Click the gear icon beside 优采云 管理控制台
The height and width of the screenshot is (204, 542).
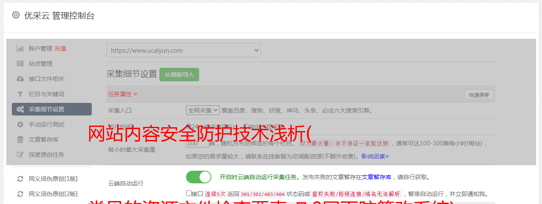tap(16, 15)
